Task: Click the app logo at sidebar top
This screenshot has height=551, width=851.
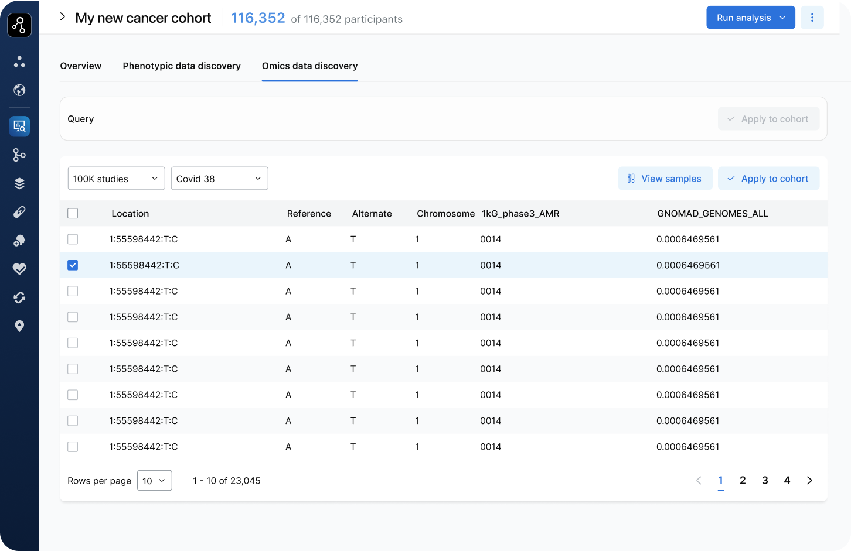Action: click(19, 25)
